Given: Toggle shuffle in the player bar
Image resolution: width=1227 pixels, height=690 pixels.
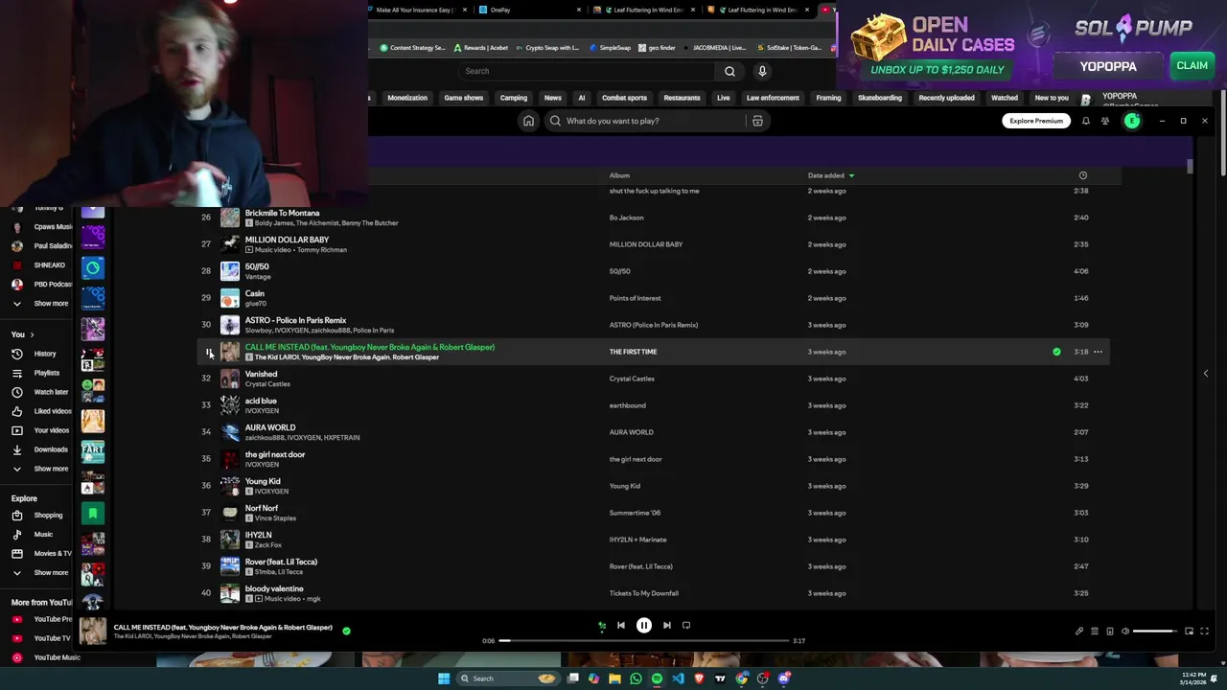Looking at the screenshot, I should [602, 625].
